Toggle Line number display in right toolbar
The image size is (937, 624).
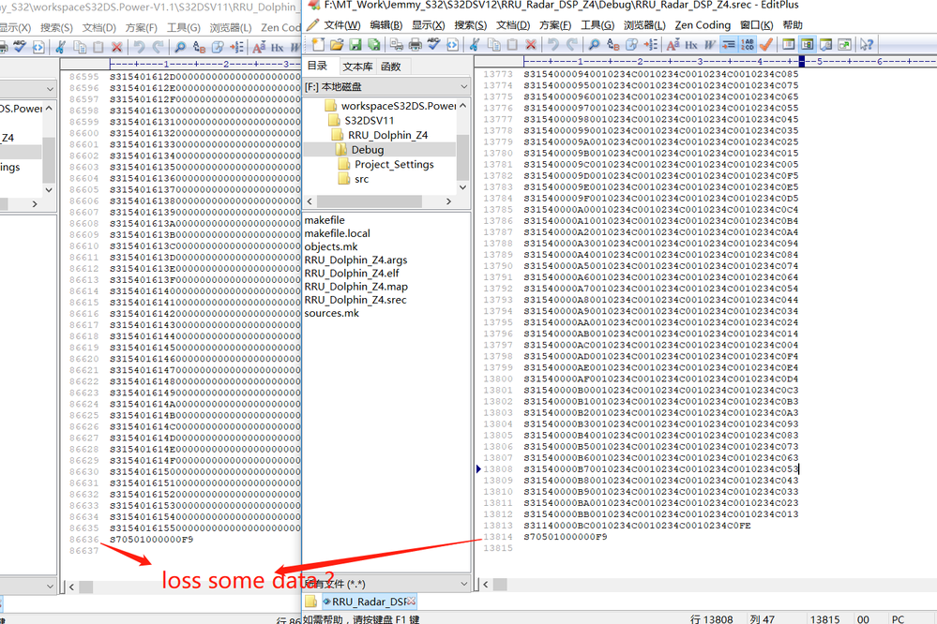748,45
